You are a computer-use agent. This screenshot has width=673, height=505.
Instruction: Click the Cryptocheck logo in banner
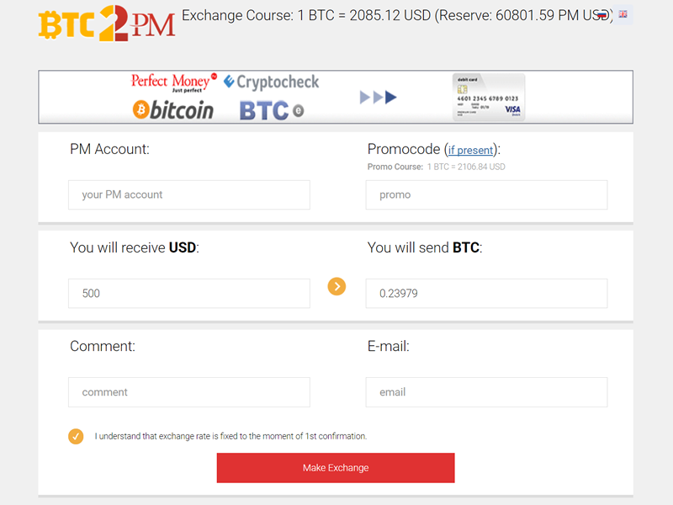pyautogui.click(x=271, y=82)
